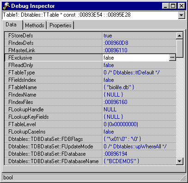The image size is (188, 183).
Task: Select the FIndexFiles row
Action: 91,102
